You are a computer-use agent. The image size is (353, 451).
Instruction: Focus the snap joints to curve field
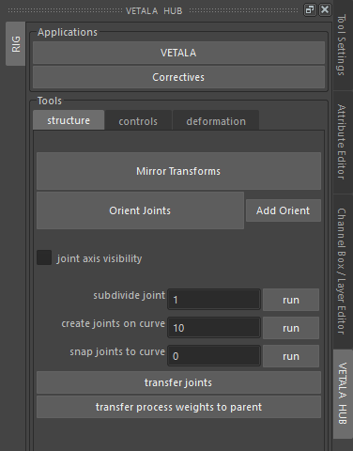pos(214,356)
